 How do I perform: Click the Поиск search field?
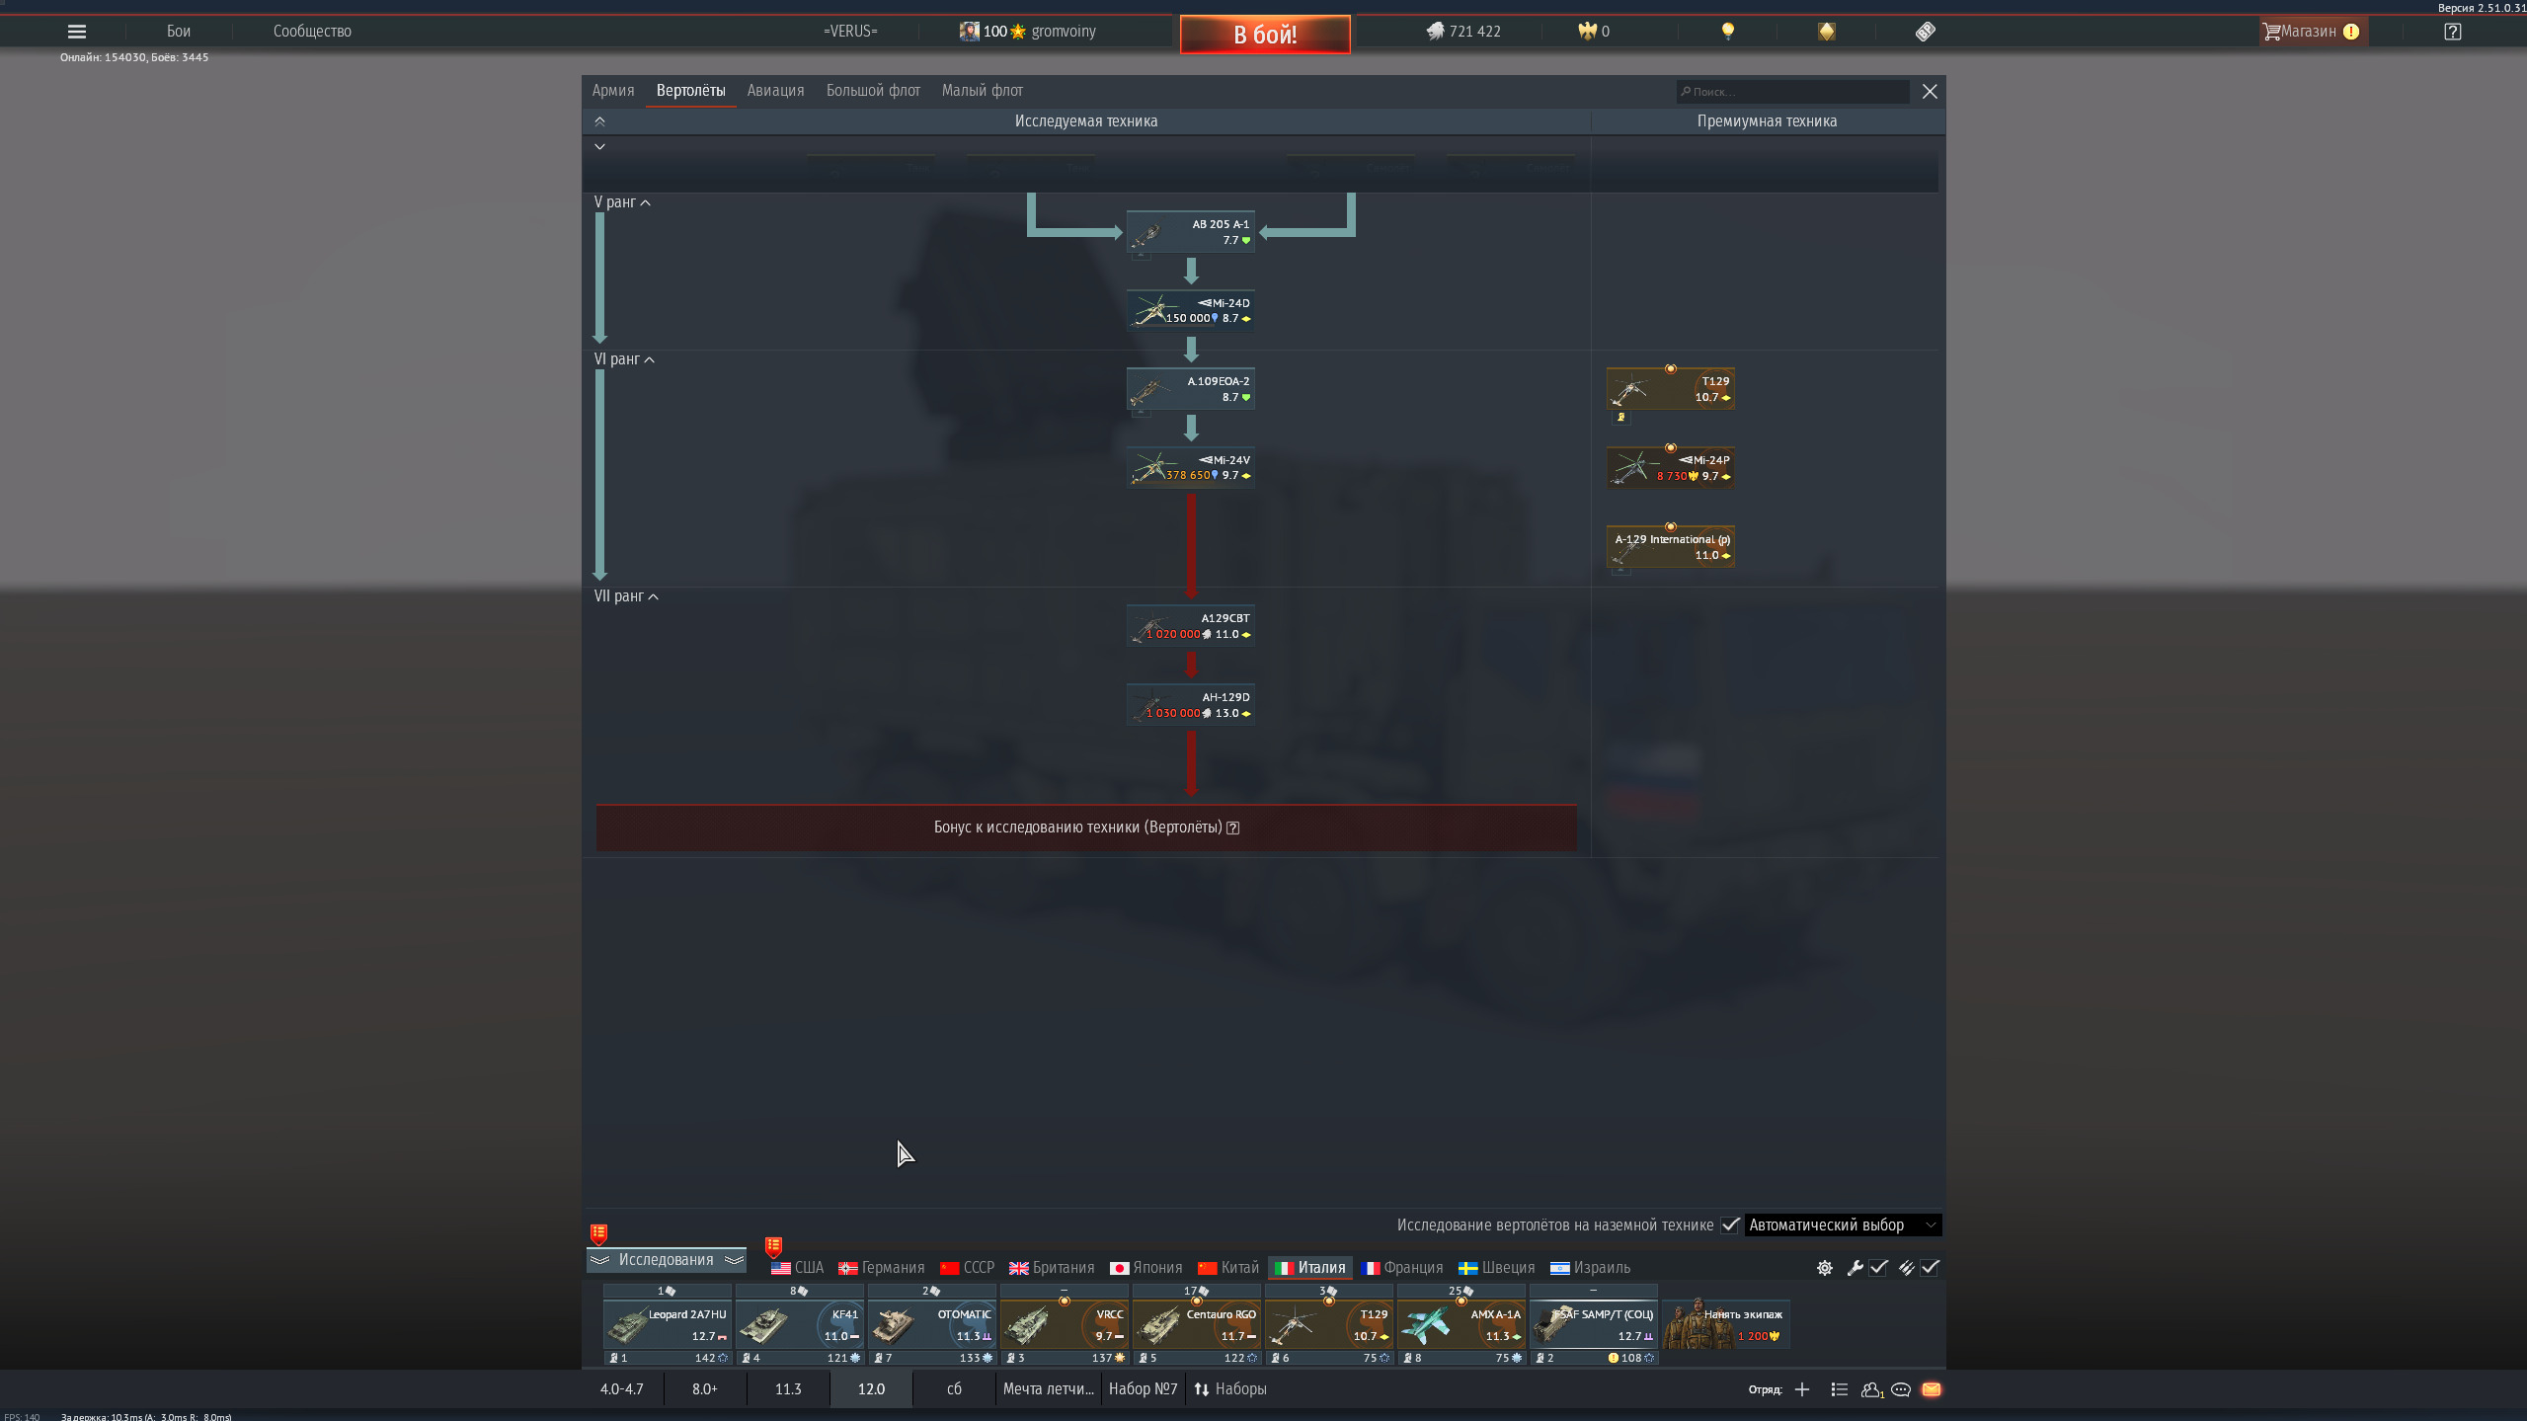(x=1792, y=92)
